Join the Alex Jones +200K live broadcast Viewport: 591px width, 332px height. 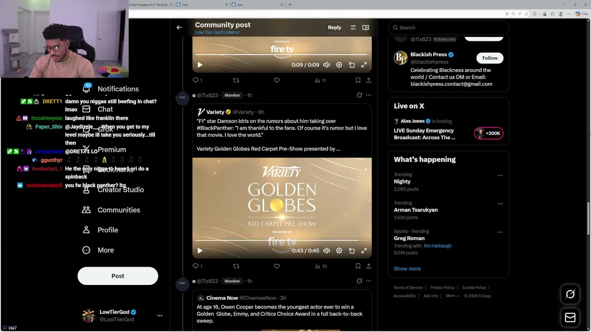coord(488,133)
